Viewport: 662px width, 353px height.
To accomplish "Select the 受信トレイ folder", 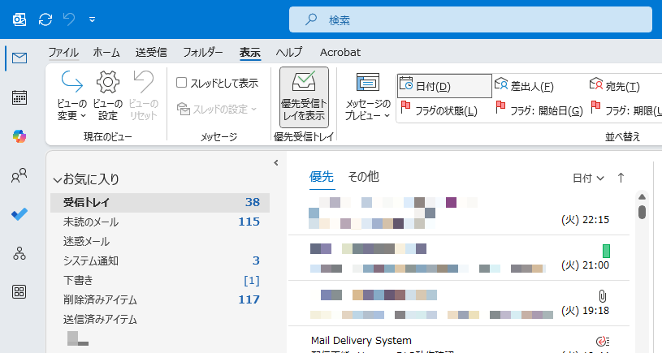I will (159, 202).
